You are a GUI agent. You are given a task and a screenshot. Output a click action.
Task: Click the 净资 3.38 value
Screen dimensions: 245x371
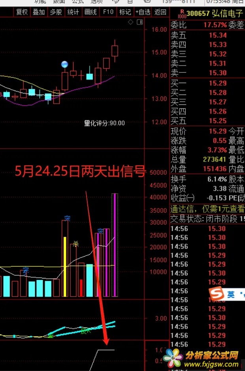[219, 189]
